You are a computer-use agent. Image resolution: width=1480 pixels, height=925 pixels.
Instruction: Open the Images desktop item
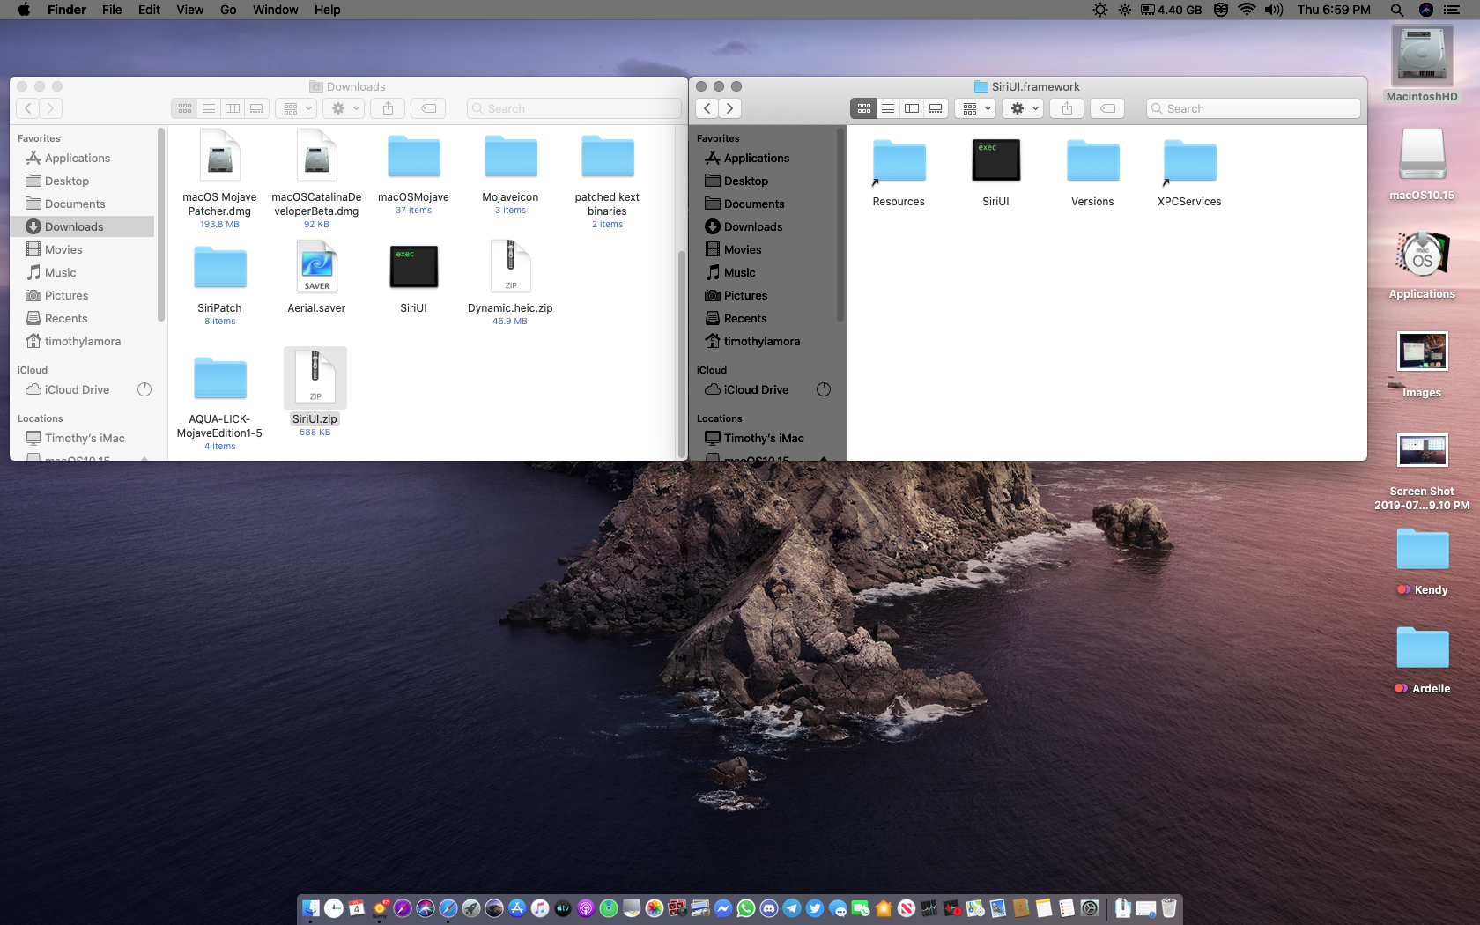[x=1422, y=351]
